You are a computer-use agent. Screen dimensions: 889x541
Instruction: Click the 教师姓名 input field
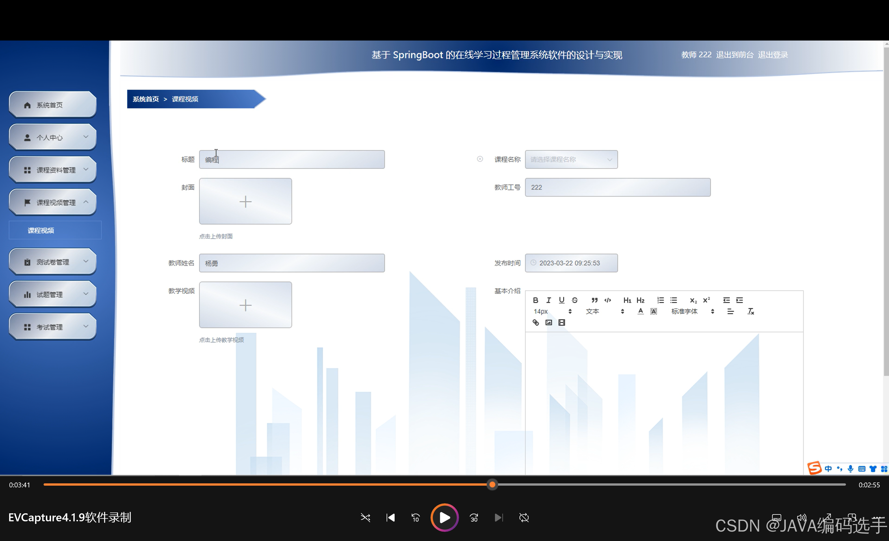[x=292, y=263]
